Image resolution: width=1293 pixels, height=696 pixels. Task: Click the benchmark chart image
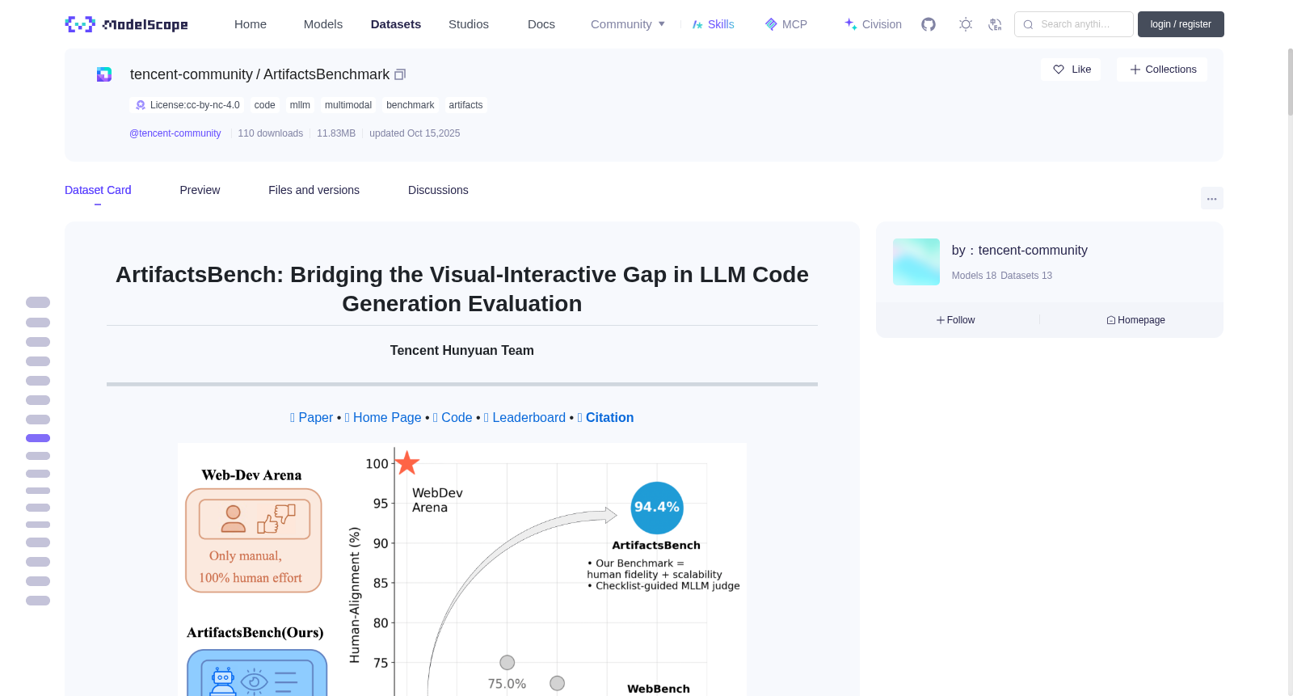coord(462,569)
